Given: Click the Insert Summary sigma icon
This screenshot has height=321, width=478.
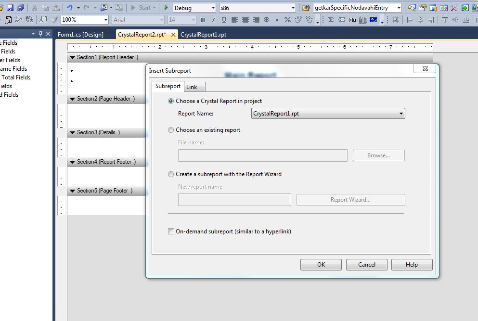Looking at the screenshot, I should pos(331,20).
